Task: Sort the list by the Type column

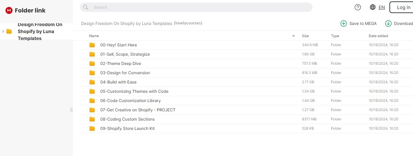Action: (x=335, y=36)
